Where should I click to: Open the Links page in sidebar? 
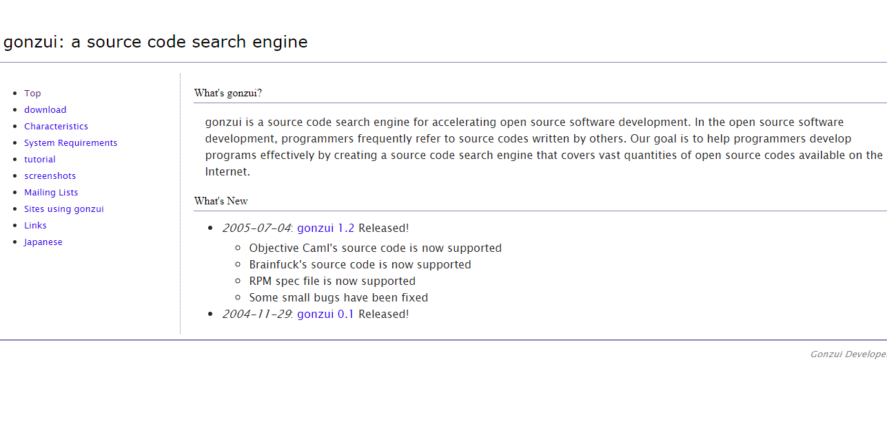pyautogui.click(x=35, y=226)
